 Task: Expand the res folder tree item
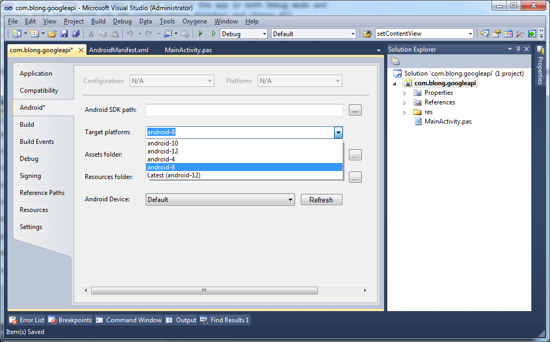405,112
